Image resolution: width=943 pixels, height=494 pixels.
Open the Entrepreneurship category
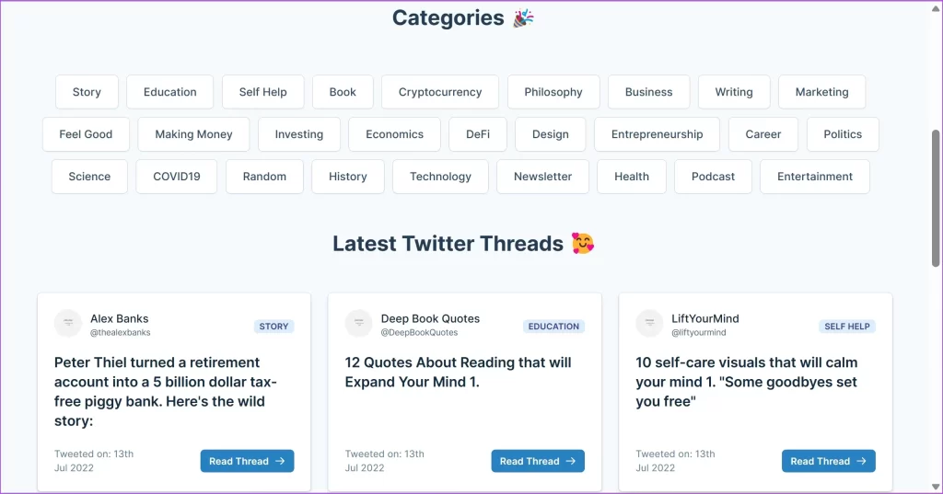pyautogui.click(x=657, y=134)
